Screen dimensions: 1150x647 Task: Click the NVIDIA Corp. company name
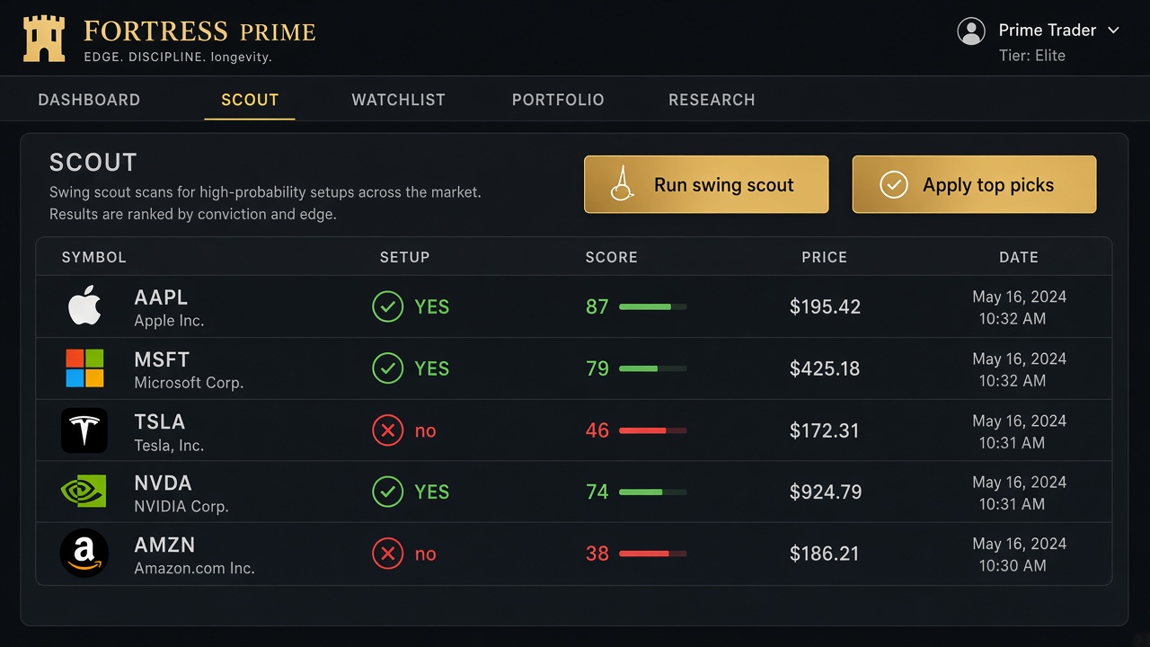(x=181, y=507)
